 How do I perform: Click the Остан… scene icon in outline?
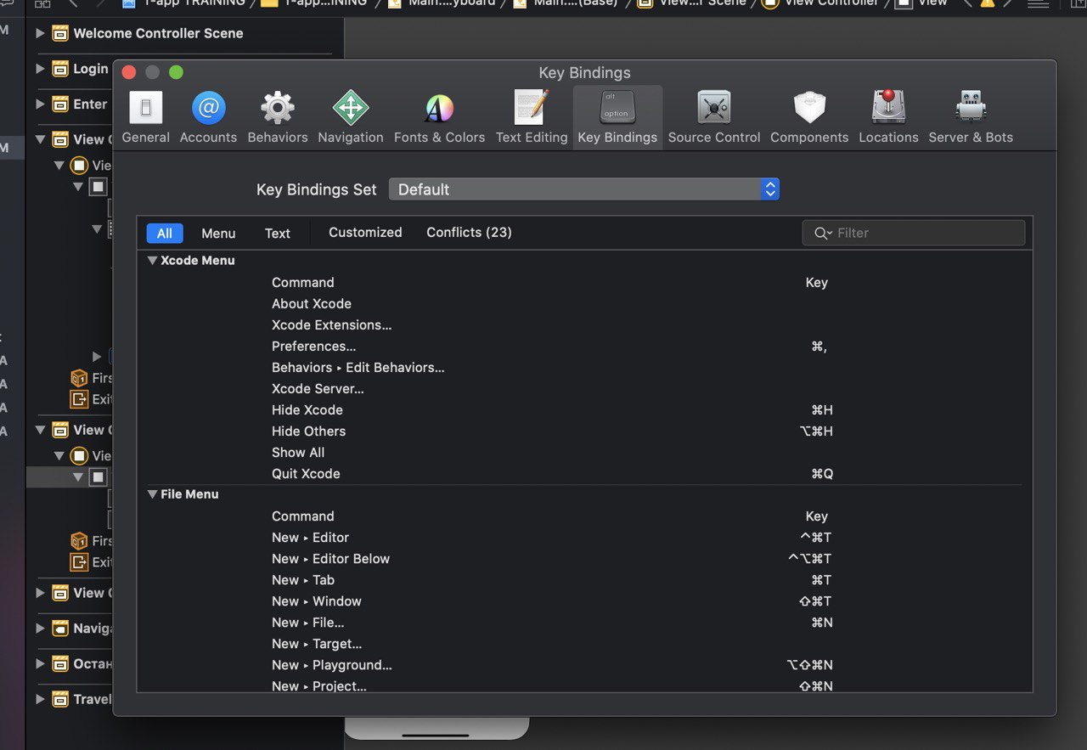[x=60, y=663]
